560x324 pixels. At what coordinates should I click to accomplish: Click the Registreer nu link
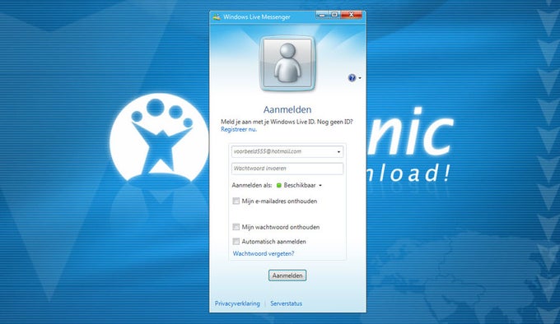[239, 129]
